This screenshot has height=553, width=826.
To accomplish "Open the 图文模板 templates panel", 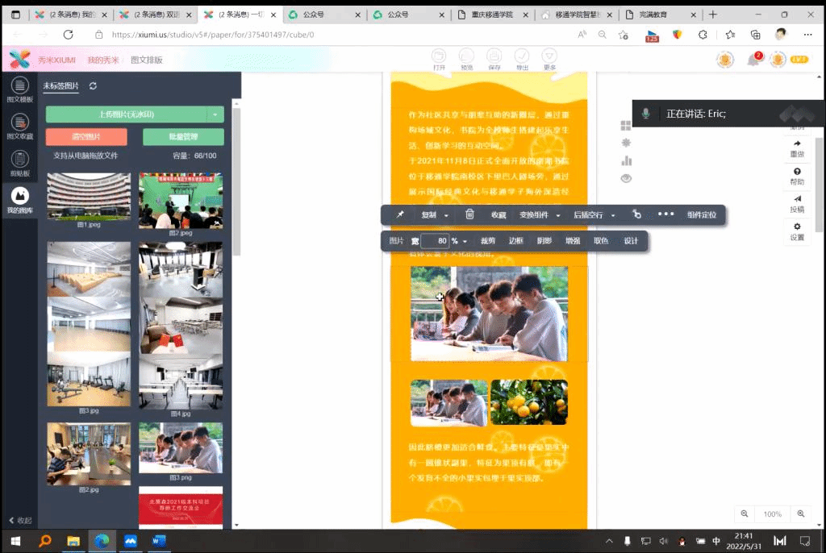I will click(19, 88).
